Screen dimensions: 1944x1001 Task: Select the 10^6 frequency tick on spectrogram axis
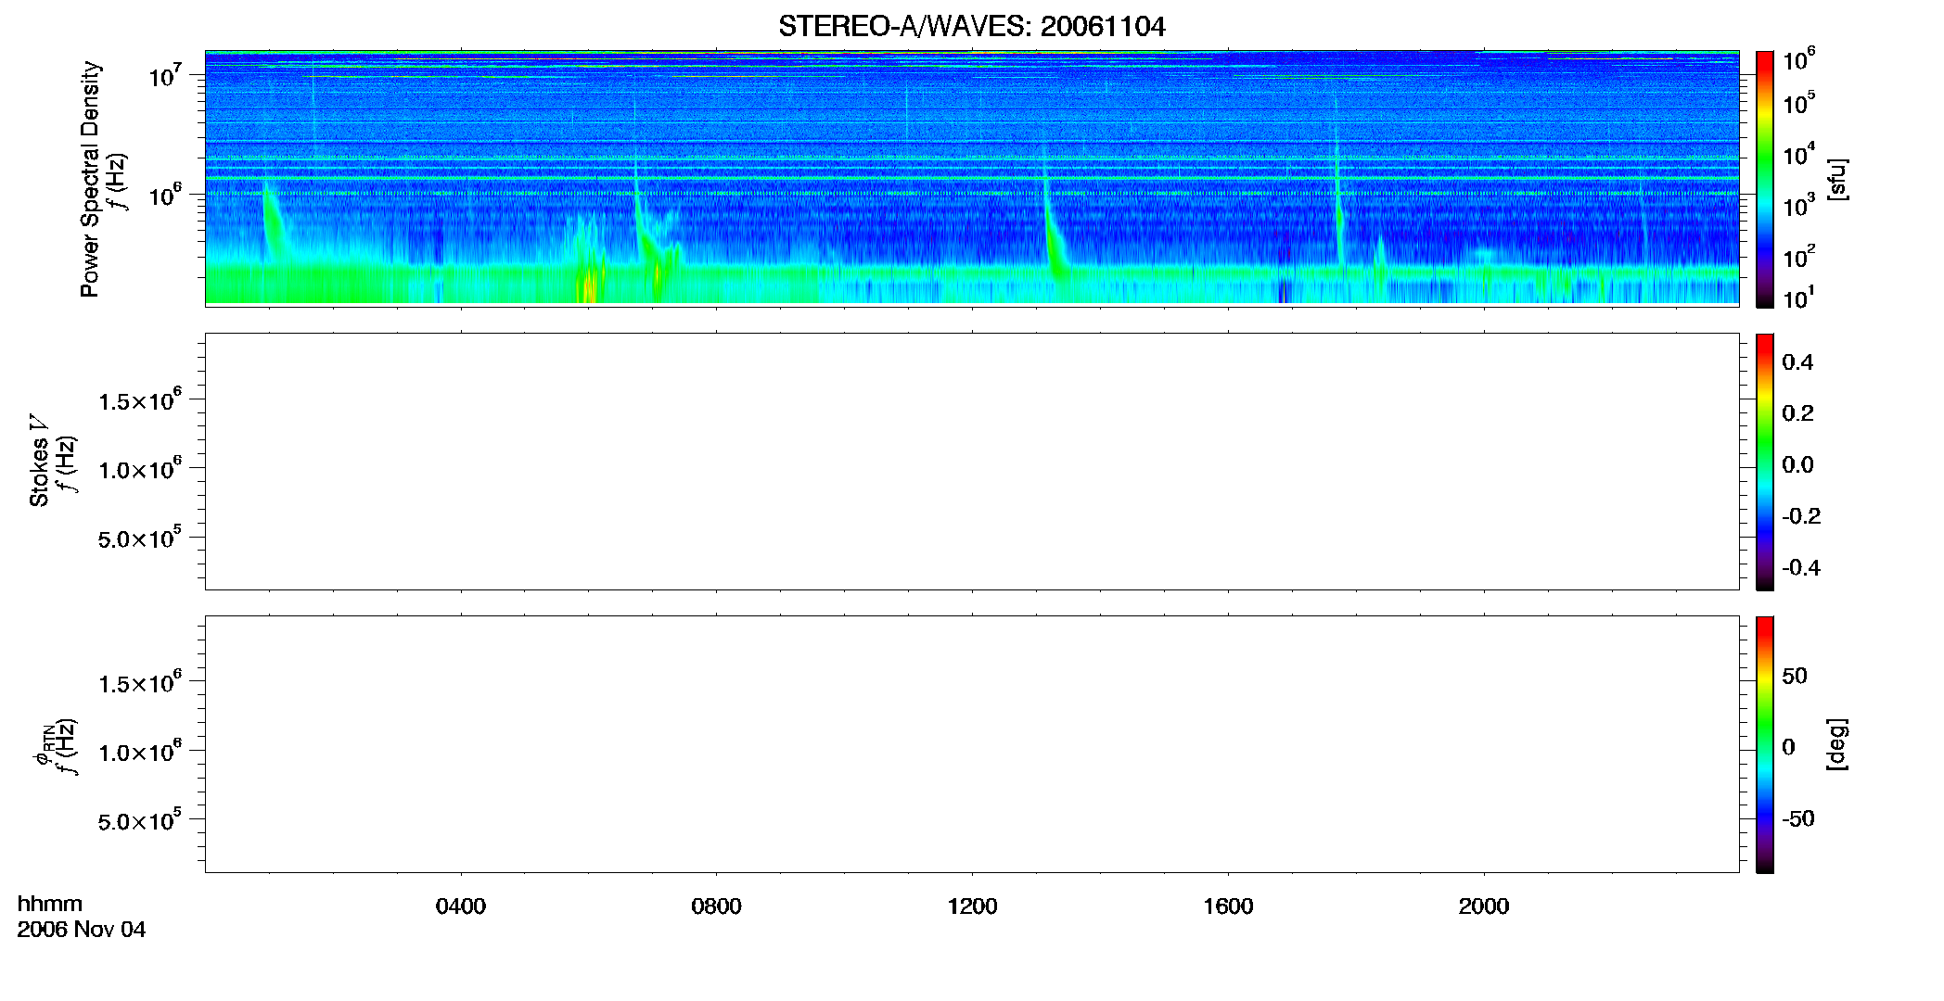pos(164,195)
